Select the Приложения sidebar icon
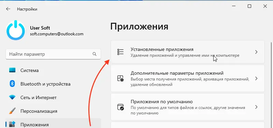Screen dimensions: 273x128 [x=12, y=124]
